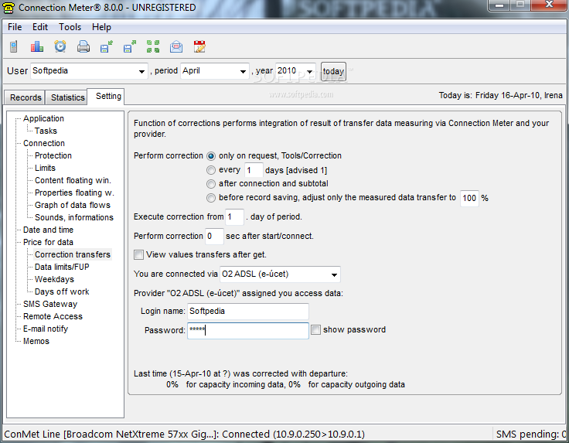
Task: Select 'Remote Access' tree item
Action: [53, 316]
